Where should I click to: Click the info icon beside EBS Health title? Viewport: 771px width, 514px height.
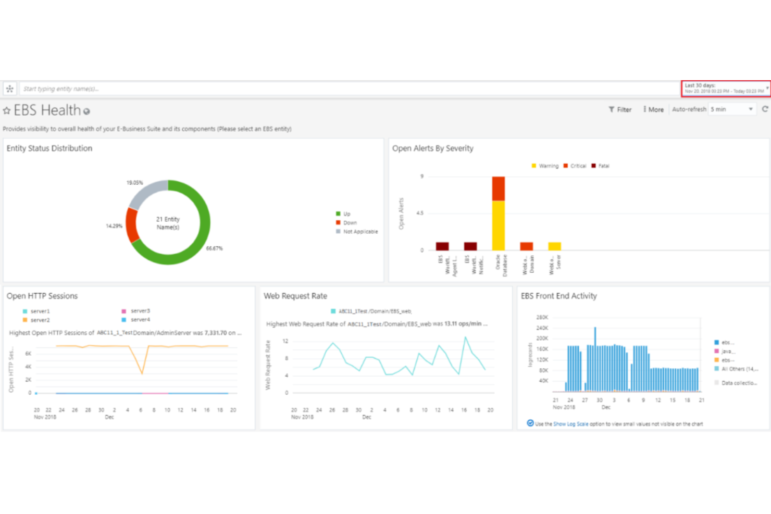pyautogui.click(x=86, y=111)
